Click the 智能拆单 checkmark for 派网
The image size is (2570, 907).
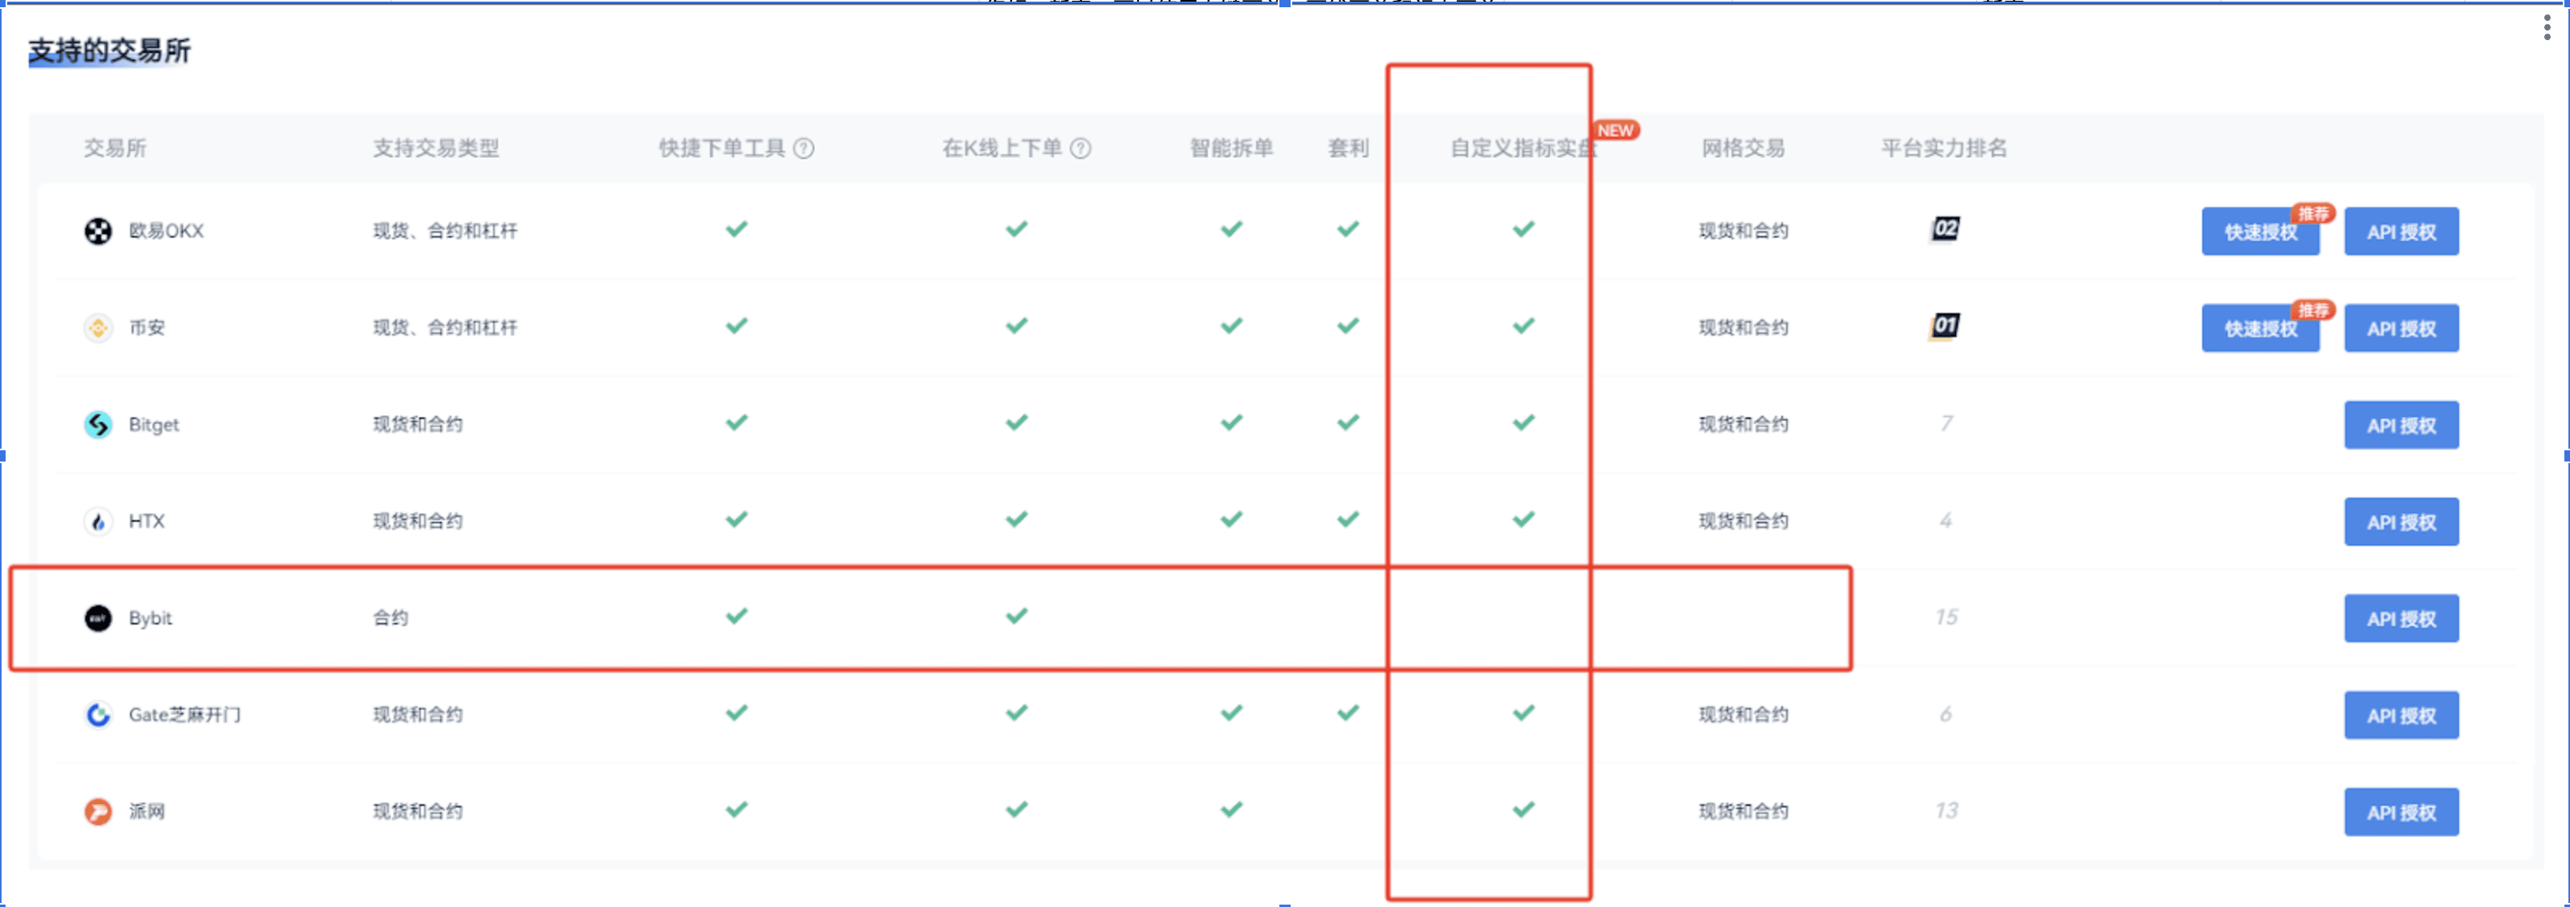[1231, 809]
